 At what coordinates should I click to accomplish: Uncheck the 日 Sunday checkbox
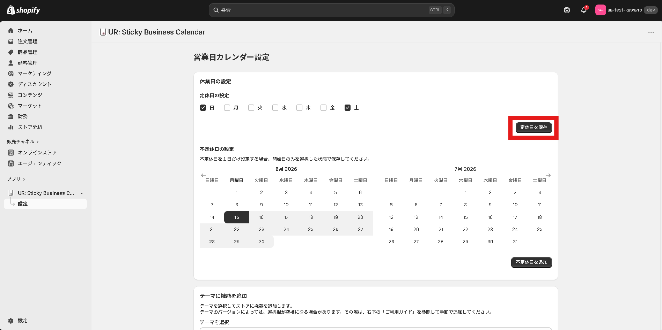203,108
